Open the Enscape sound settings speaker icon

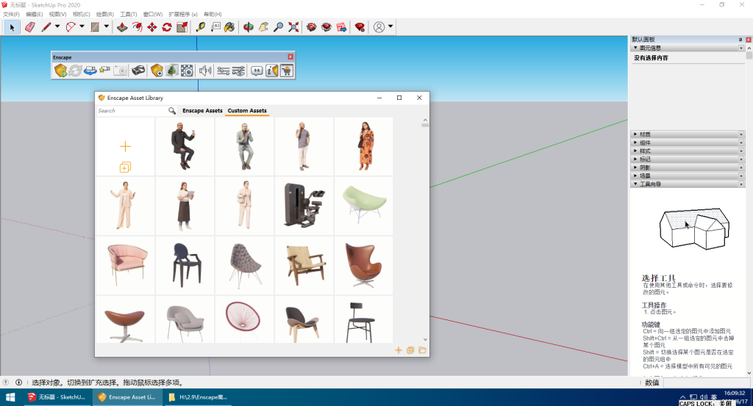[204, 70]
